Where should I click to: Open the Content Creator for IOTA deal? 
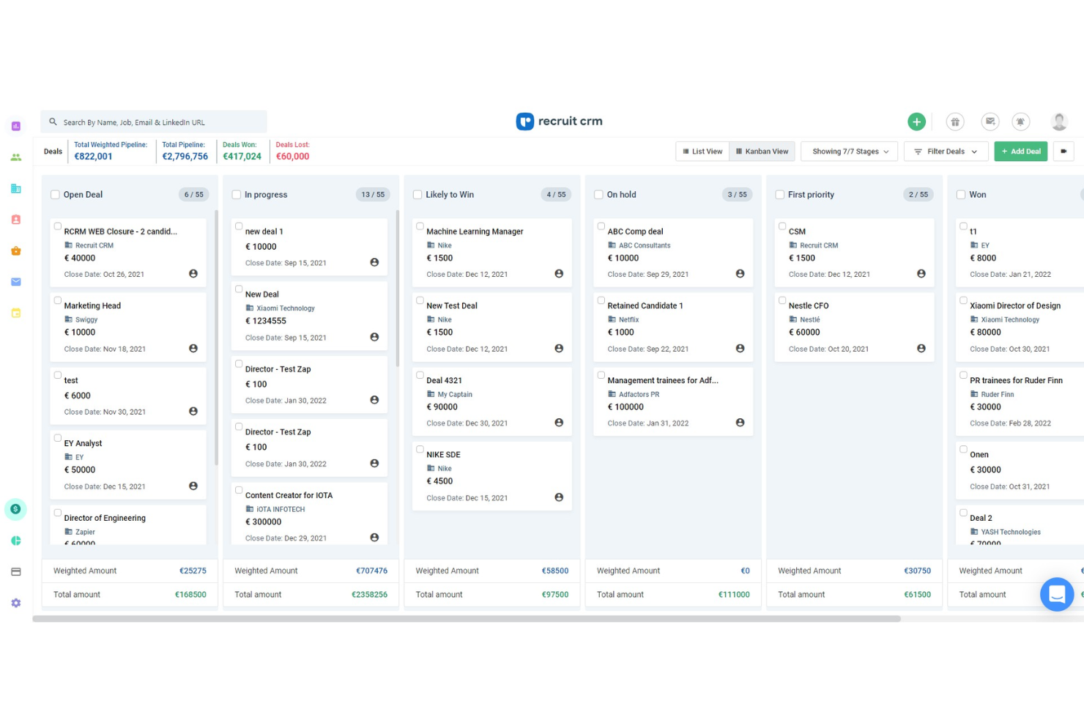(x=289, y=496)
